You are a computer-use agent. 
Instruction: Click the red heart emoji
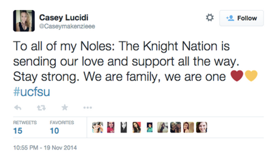[x=237, y=76]
